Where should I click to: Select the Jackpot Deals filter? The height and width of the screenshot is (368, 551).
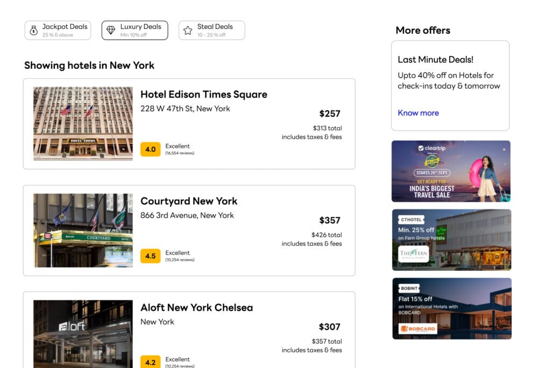(58, 31)
